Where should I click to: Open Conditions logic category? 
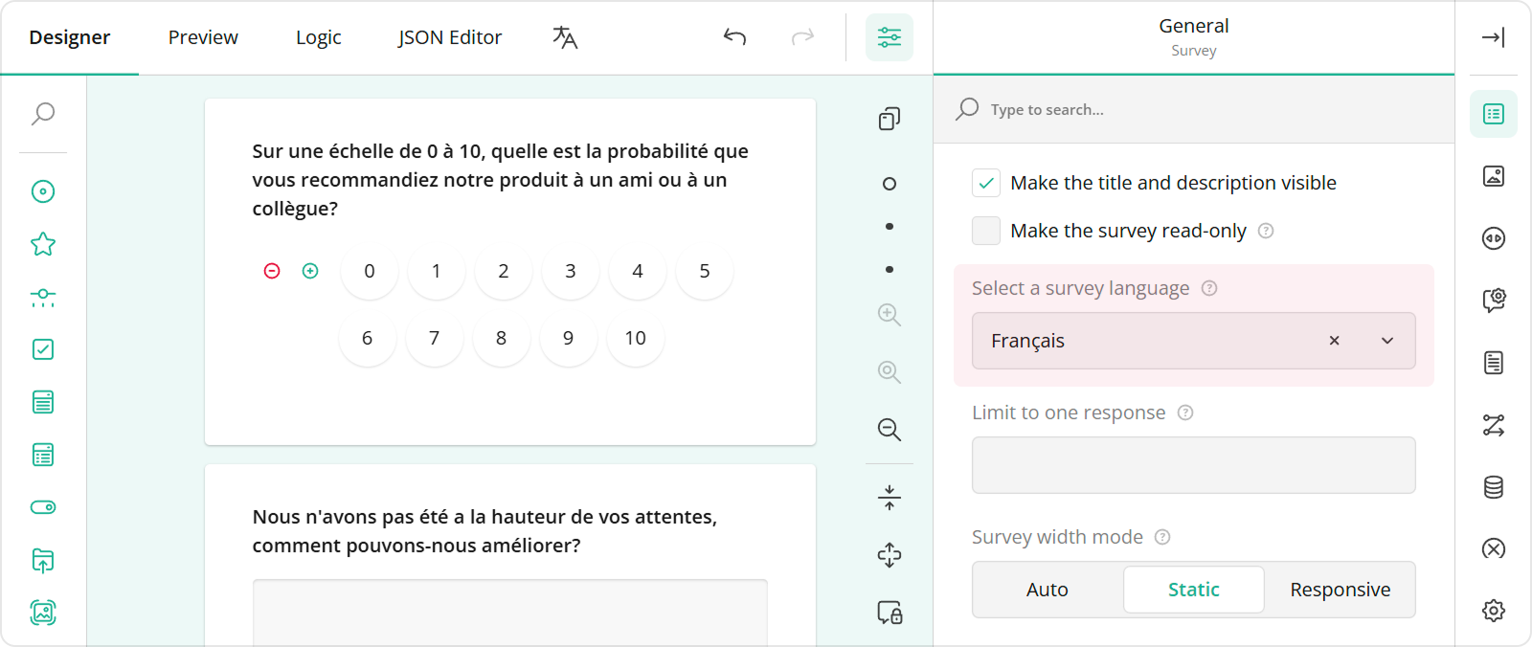click(x=1494, y=425)
